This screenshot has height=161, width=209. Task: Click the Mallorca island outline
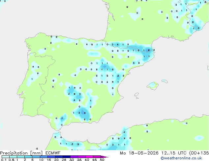point(153,86)
